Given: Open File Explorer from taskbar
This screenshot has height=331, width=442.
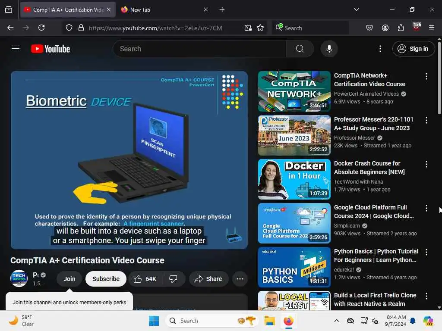Looking at the screenshot, I should [269, 321].
